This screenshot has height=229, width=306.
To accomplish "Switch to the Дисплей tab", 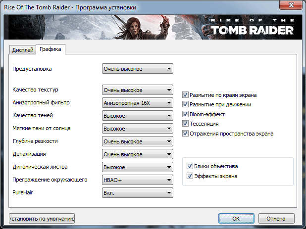I will click(x=23, y=50).
